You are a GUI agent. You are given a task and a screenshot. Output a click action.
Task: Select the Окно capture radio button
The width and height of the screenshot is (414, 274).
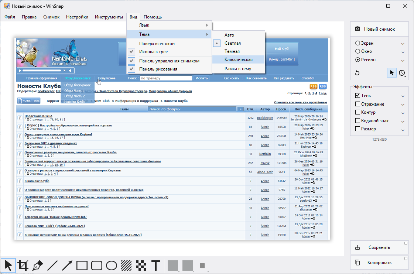(357, 51)
